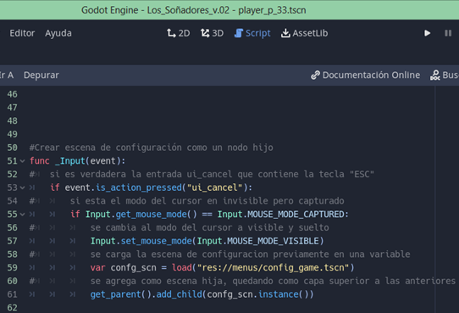
Task: Switch to the 2D workspace
Action: pyautogui.click(x=179, y=33)
